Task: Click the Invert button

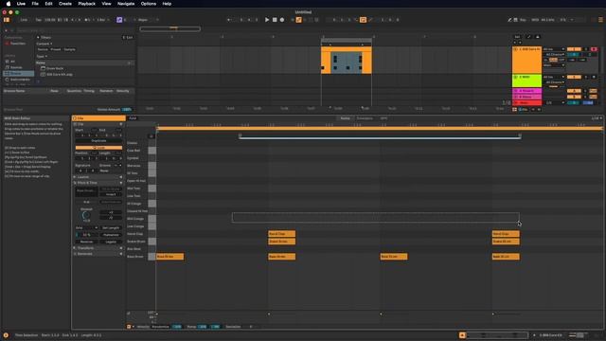Action: pyautogui.click(x=111, y=194)
